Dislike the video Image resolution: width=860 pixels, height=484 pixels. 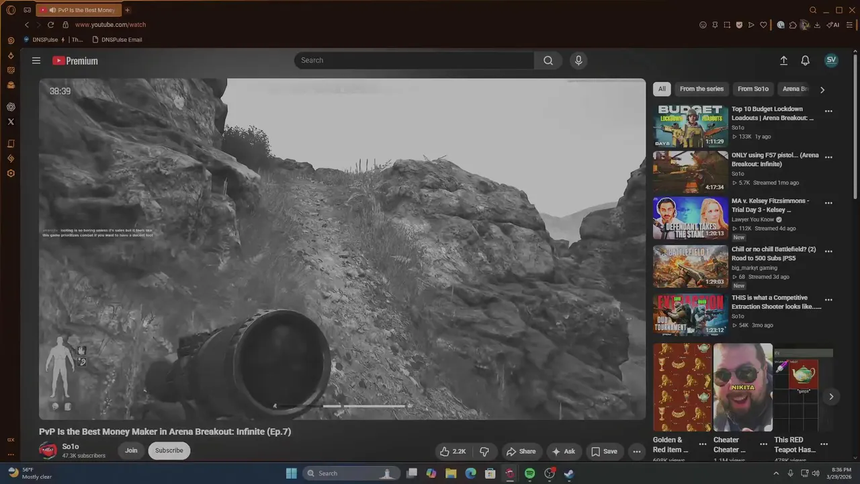point(484,452)
